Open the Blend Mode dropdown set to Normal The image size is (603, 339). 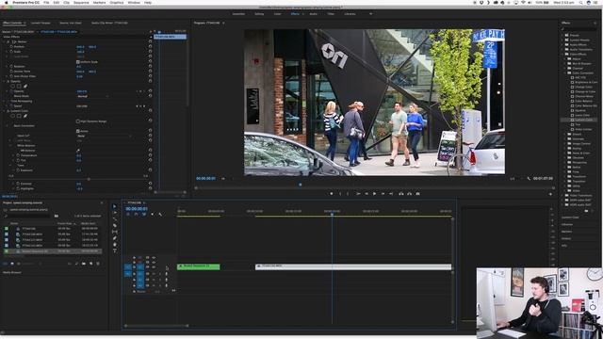[x=92, y=96]
